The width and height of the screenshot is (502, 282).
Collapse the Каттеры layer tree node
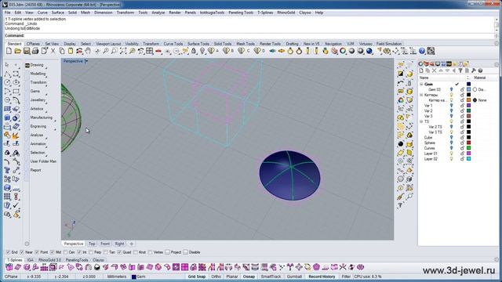point(421,95)
